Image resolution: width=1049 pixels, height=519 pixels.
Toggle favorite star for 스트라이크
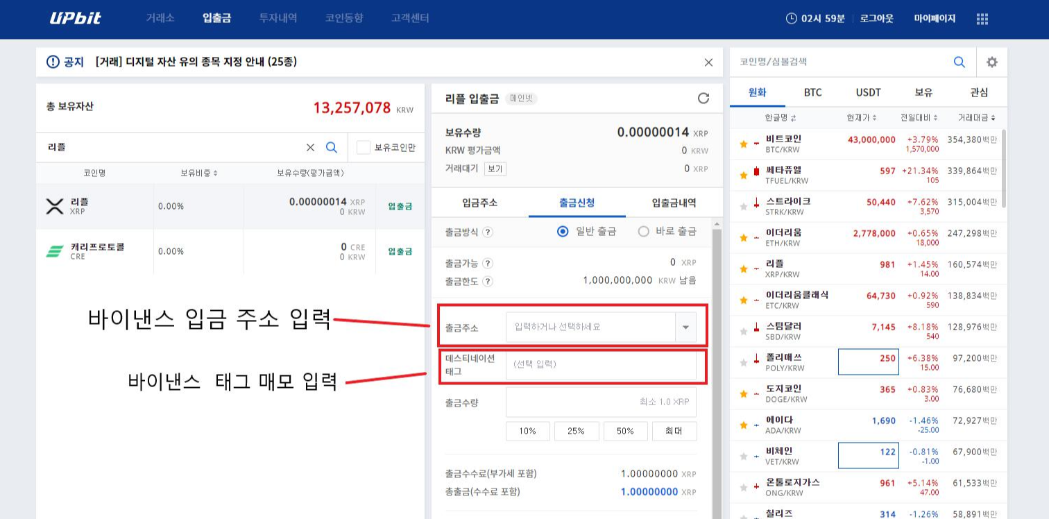[x=743, y=206]
